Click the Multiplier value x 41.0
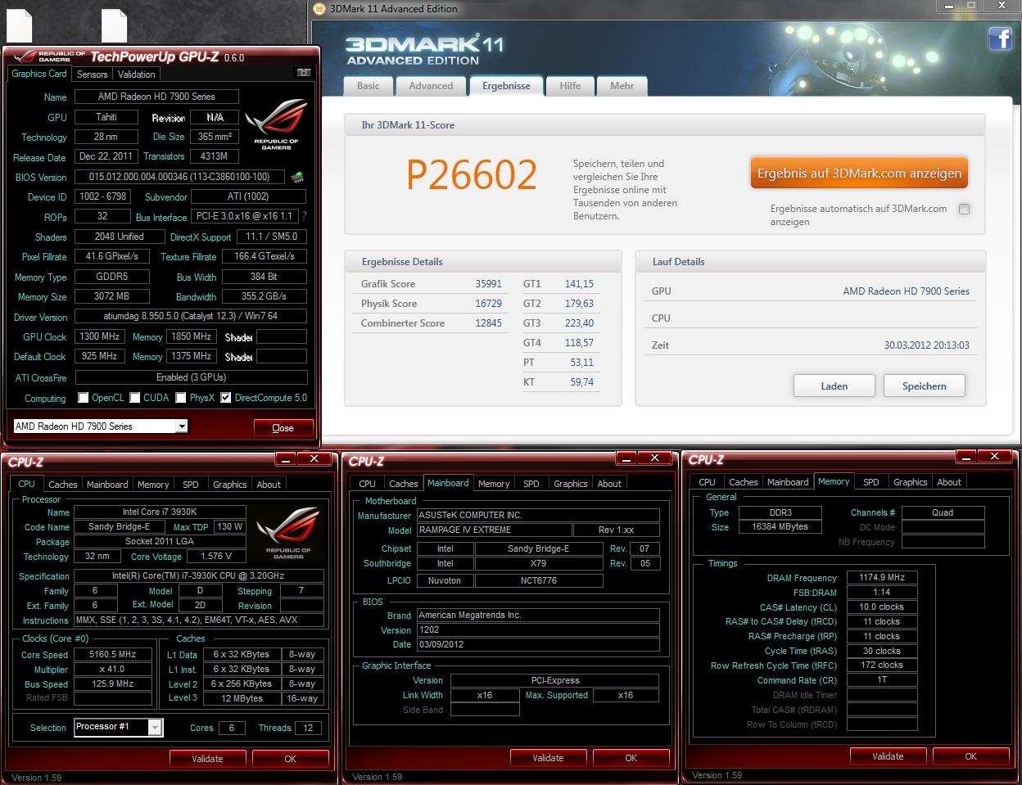Viewport: 1022px width, 785px height. [112, 670]
